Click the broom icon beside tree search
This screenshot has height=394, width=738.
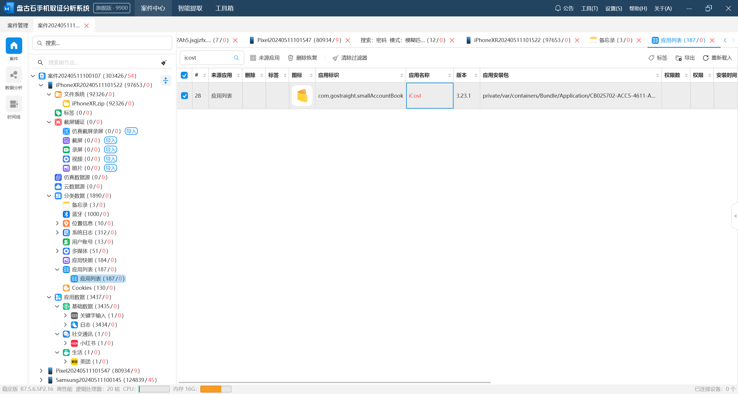click(164, 62)
